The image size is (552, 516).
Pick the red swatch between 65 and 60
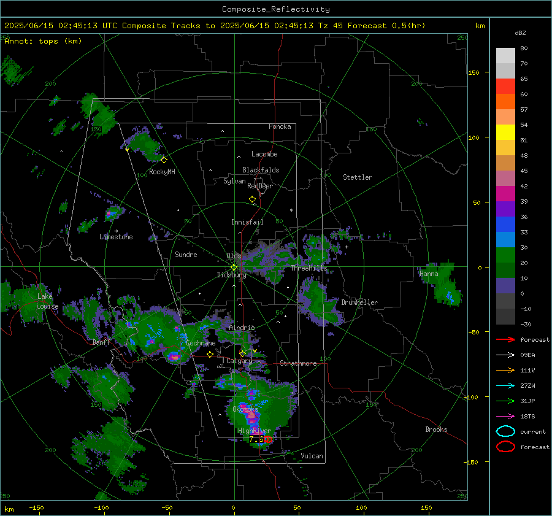point(505,86)
